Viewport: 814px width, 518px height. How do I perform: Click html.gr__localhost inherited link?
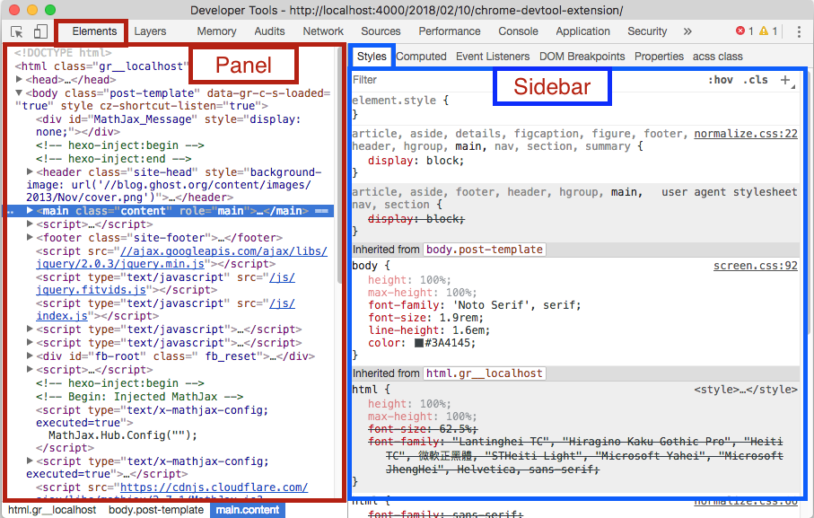pos(485,373)
